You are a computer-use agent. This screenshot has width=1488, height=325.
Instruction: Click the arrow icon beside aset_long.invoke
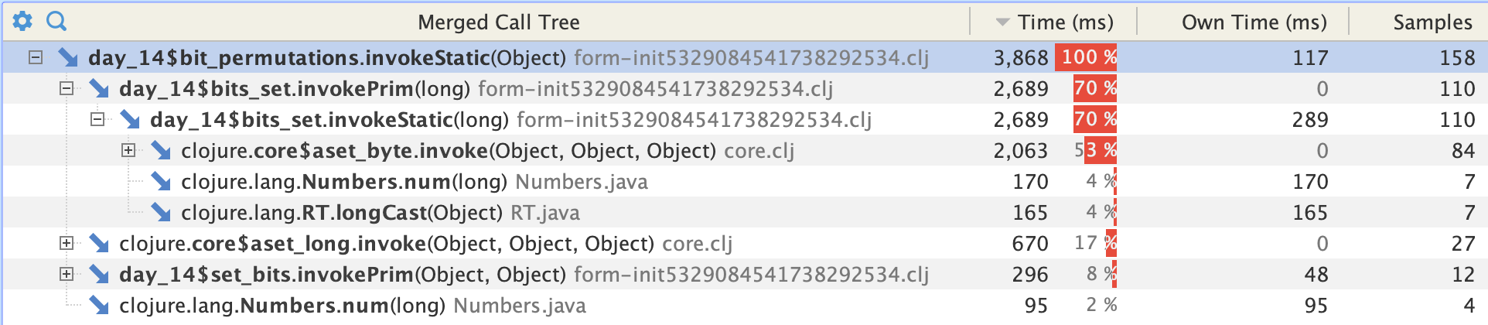point(99,243)
